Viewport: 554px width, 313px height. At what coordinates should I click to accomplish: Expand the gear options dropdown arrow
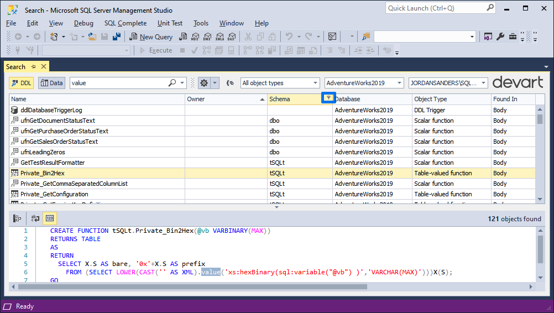[x=215, y=83]
